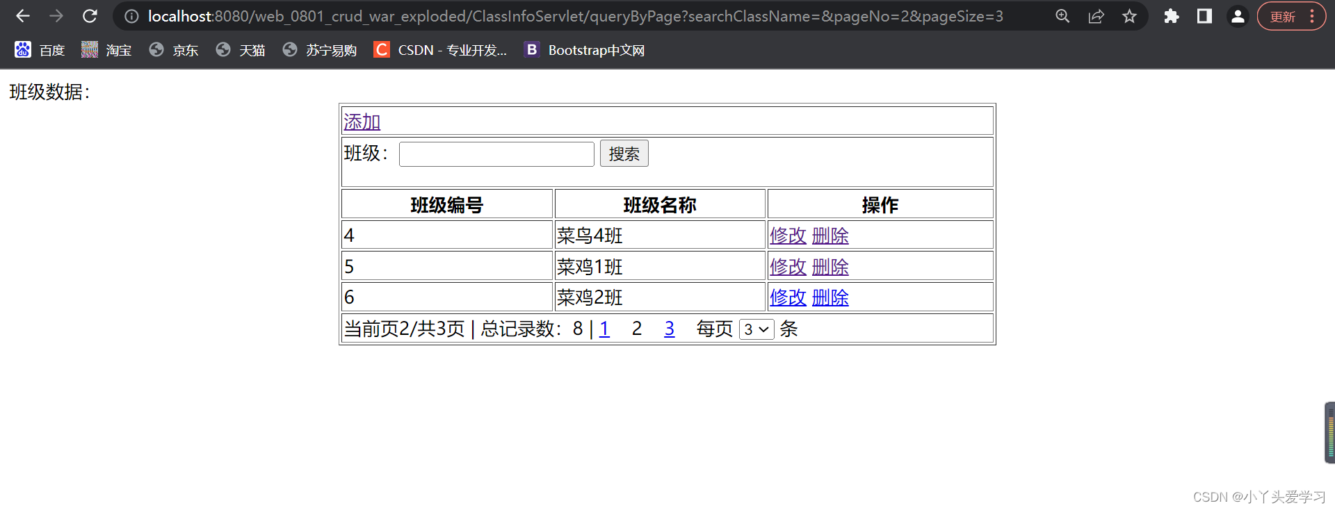Go to page 1 link

[604, 329]
